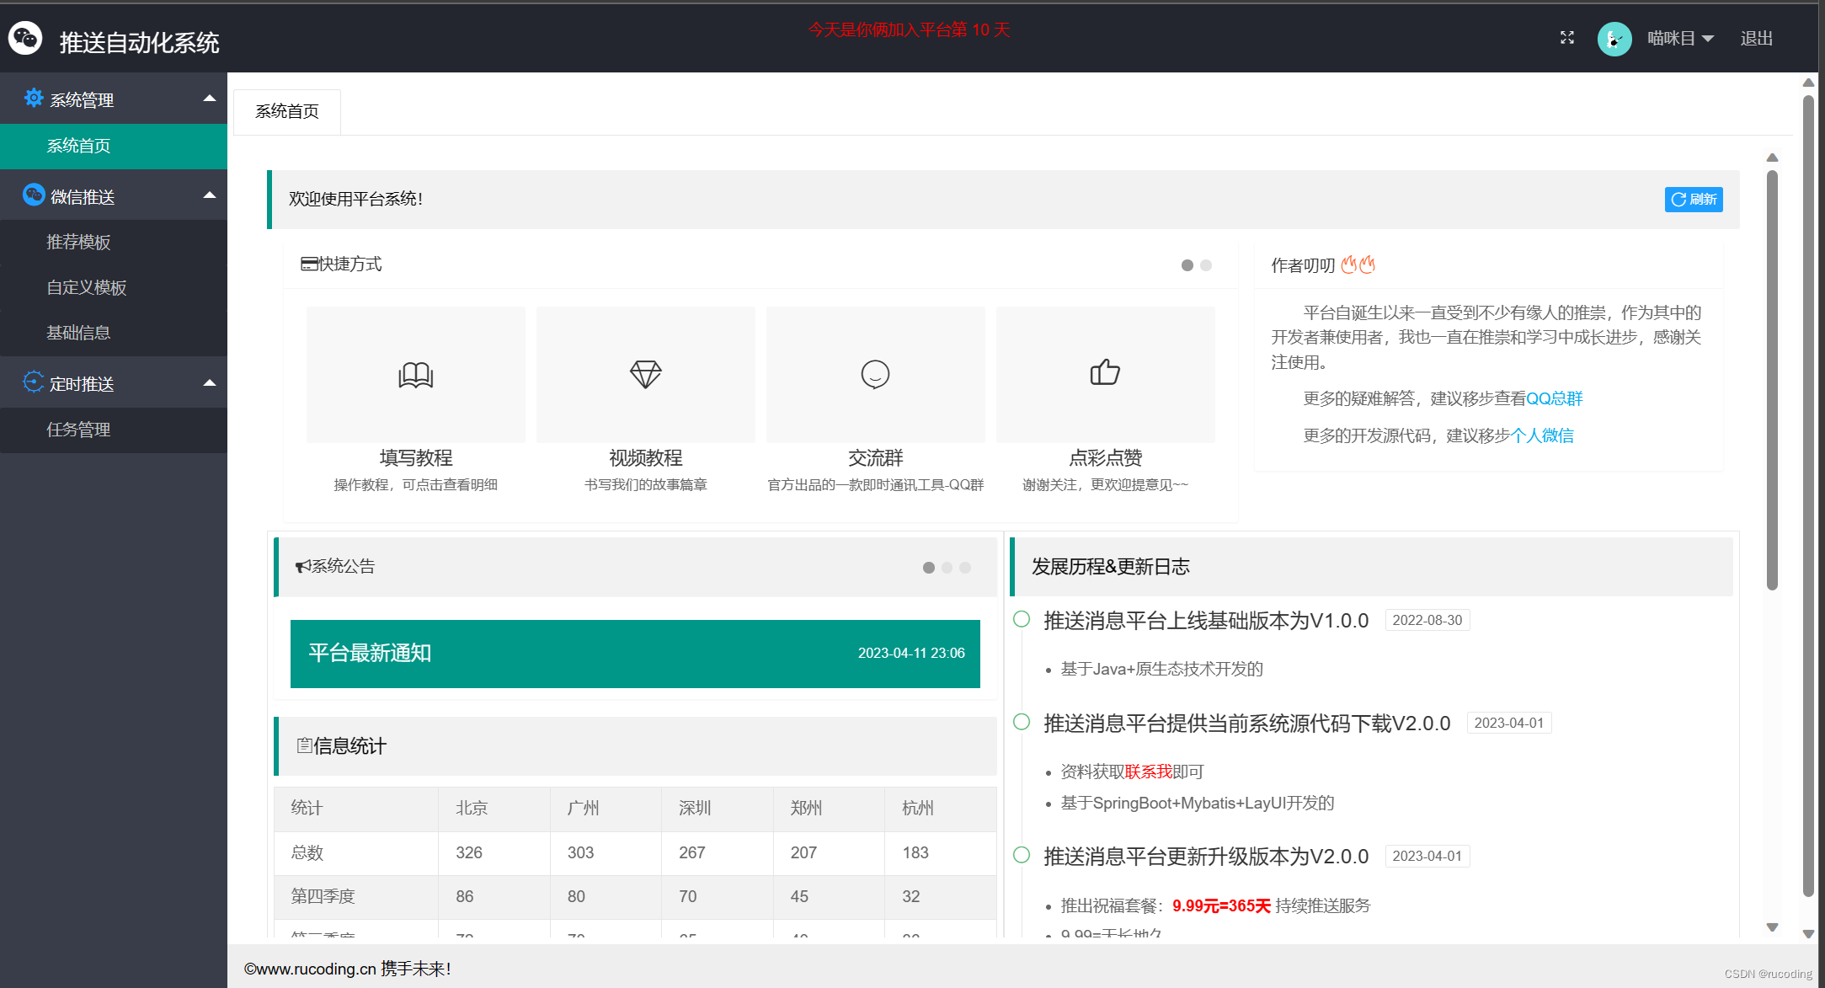Click the fullscreen toggle icon in header
Screen dimensions: 1825x988
click(1566, 38)
